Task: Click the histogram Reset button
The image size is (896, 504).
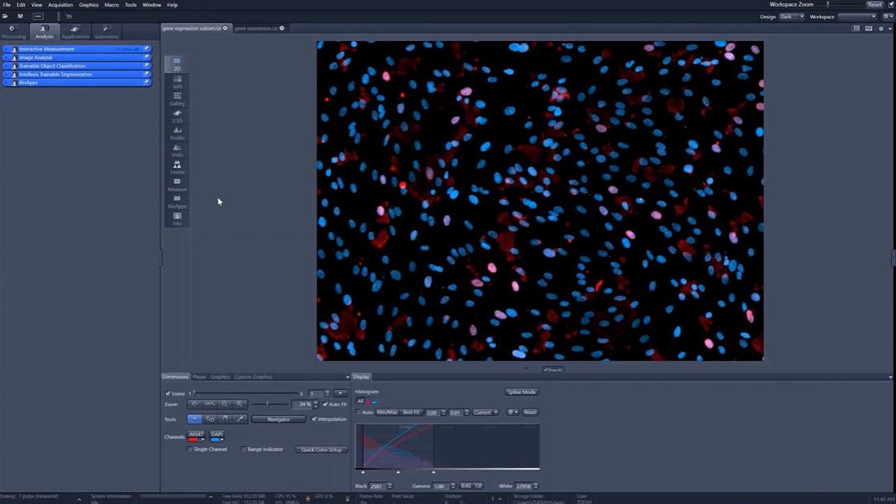Action: pos(530,412)
